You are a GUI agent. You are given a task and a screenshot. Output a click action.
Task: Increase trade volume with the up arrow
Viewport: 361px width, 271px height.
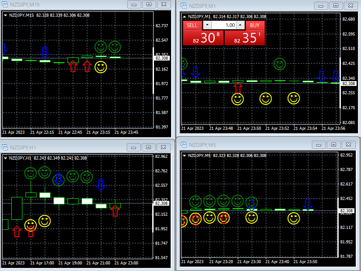(240, 25)
